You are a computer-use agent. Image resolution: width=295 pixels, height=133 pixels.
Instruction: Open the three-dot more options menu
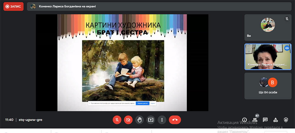coord(162,120)
